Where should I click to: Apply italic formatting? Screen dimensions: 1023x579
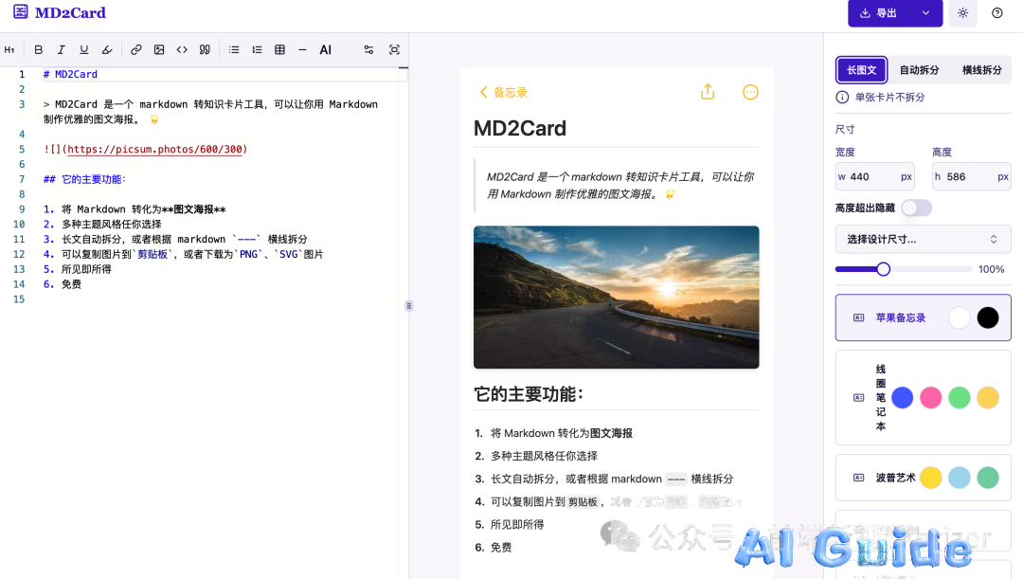tap(62, 49)
